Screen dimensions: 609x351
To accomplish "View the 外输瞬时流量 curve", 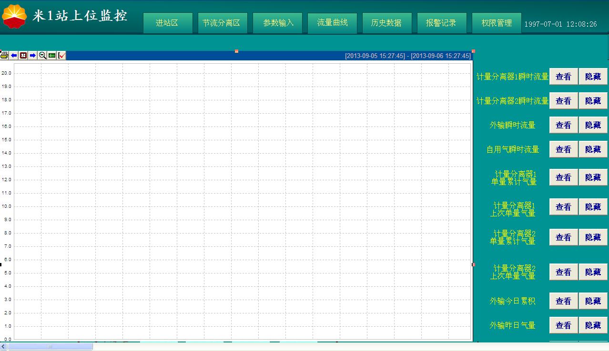I will click(563, 125).
